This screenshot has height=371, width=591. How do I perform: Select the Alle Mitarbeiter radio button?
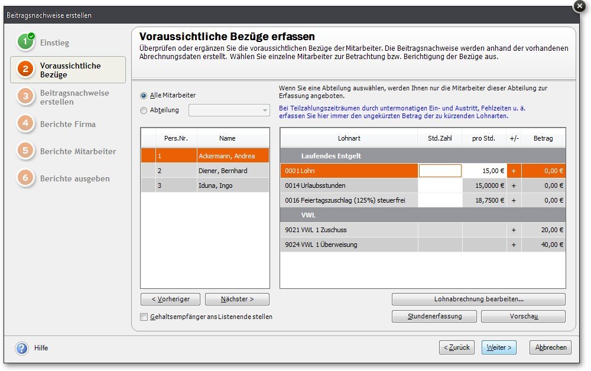pos(143,95)
